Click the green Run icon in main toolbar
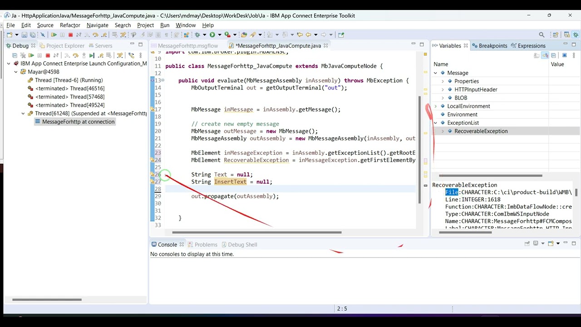Image resolution: width=581 pixels, height=327 pixels. [x=212, y=35]
